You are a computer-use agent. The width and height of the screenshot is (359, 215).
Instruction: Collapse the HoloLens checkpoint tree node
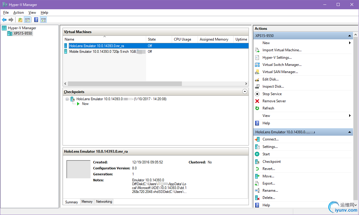coord(67,99)
